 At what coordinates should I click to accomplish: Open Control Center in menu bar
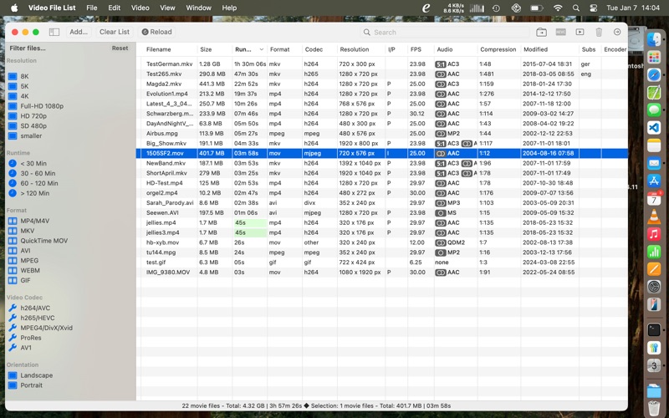point(593,8)
